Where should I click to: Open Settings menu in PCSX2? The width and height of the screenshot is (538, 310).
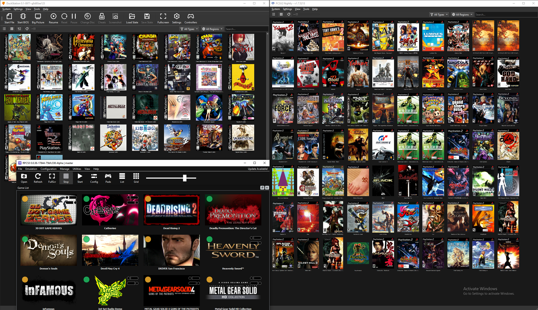click(x=287, y=9)
